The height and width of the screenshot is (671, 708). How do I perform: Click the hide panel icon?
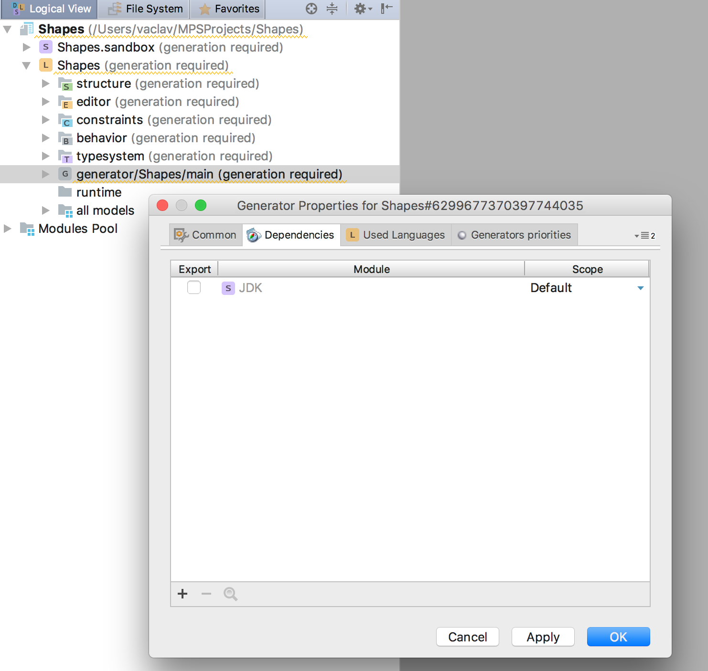[386, 9]
